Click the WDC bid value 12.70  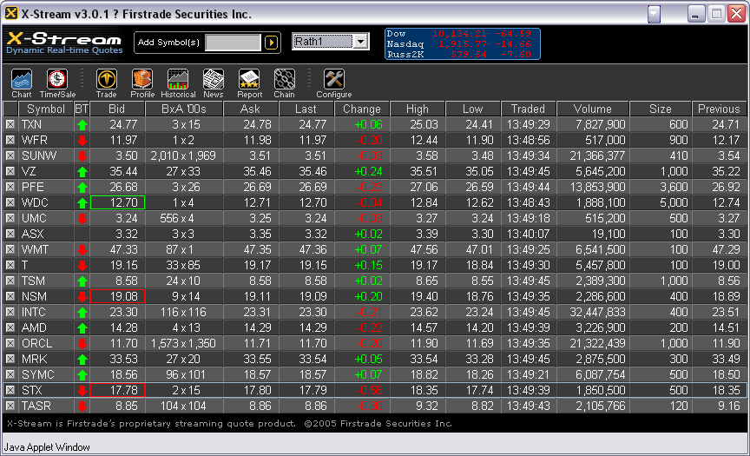point(117,202)
